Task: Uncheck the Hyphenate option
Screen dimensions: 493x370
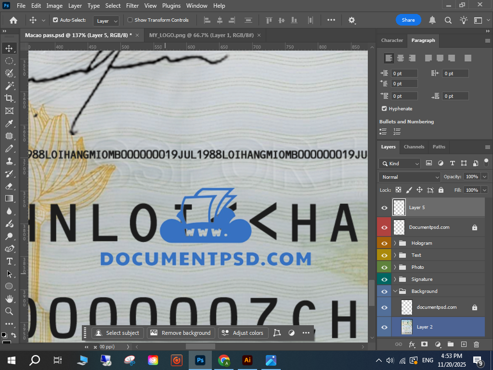Action: click(x=384, y=109)
